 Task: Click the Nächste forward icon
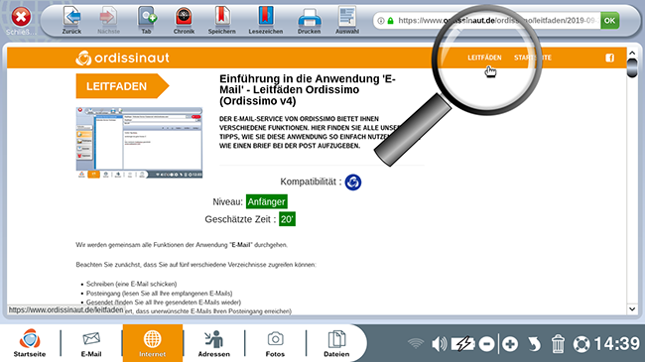pos(108,20)
